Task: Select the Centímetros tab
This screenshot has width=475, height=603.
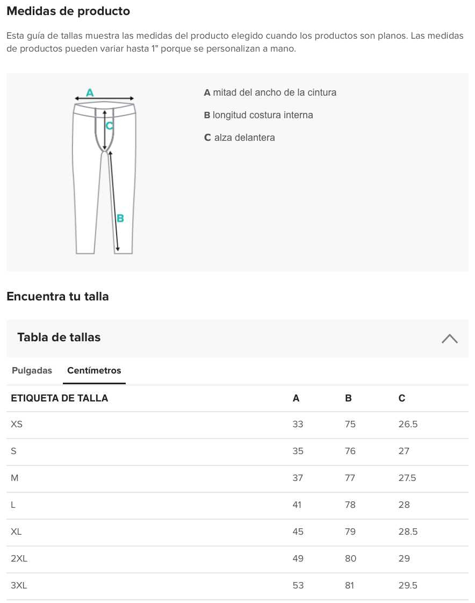Action: tap(94, 371)
